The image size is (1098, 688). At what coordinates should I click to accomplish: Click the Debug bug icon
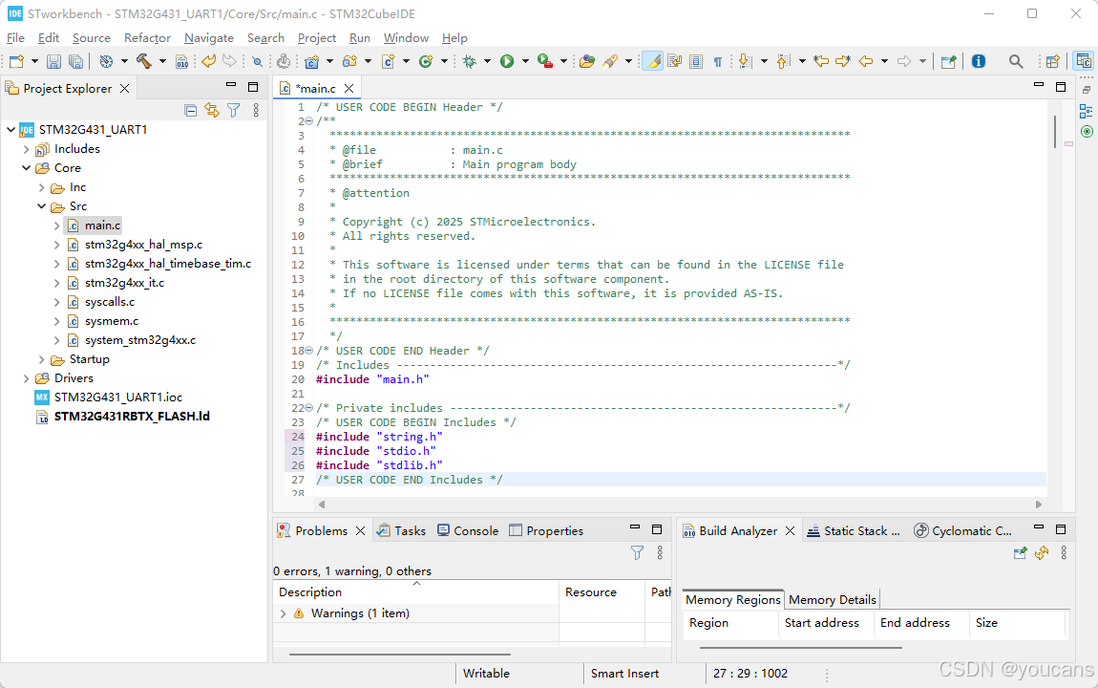469,62
